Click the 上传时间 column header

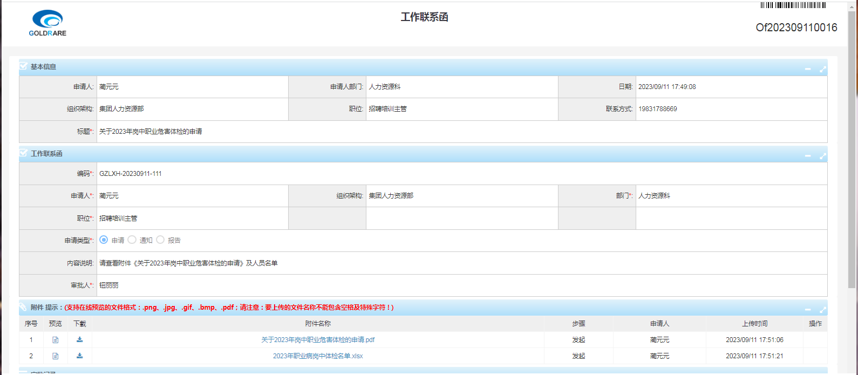[x=754, y=324]
